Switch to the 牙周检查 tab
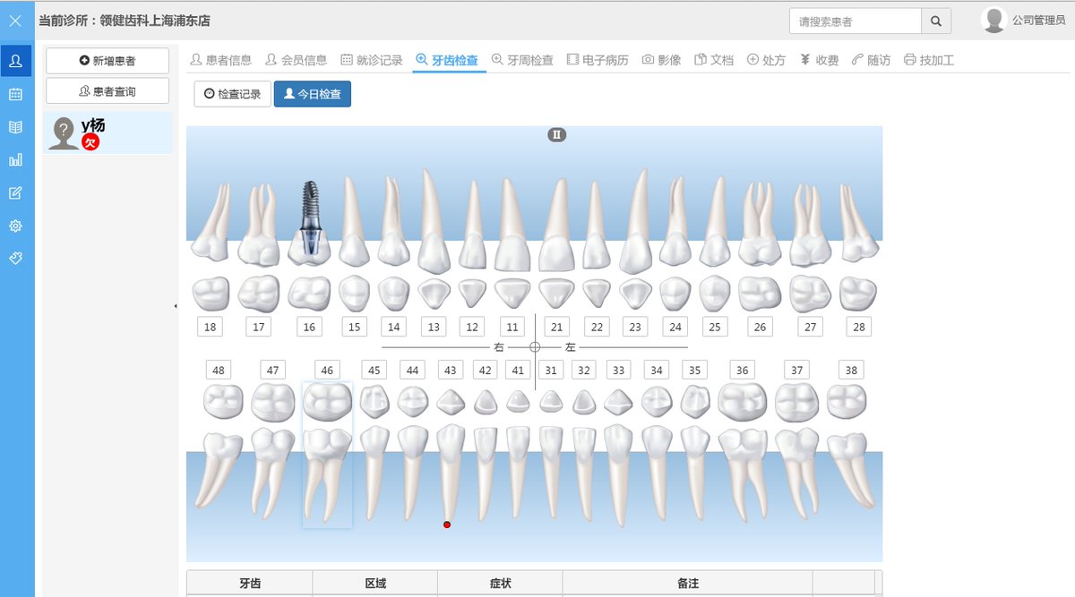The width and height of the screenshot is (1075, 597). [x=522, y=60]
